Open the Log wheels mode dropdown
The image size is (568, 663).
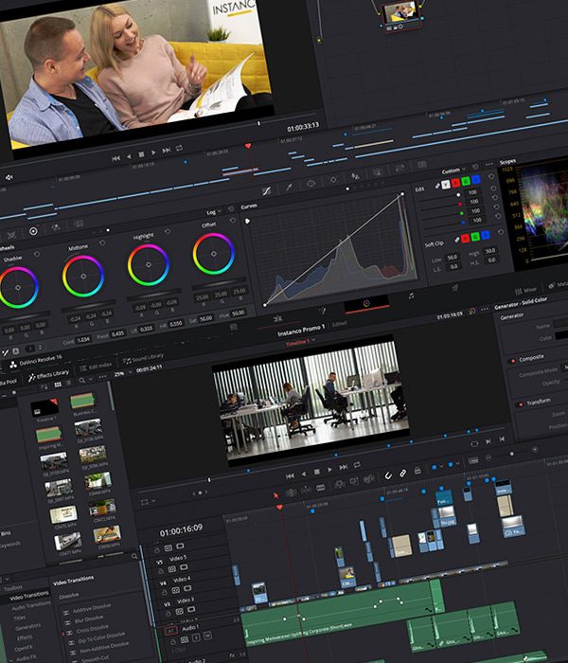click(214, 211)
